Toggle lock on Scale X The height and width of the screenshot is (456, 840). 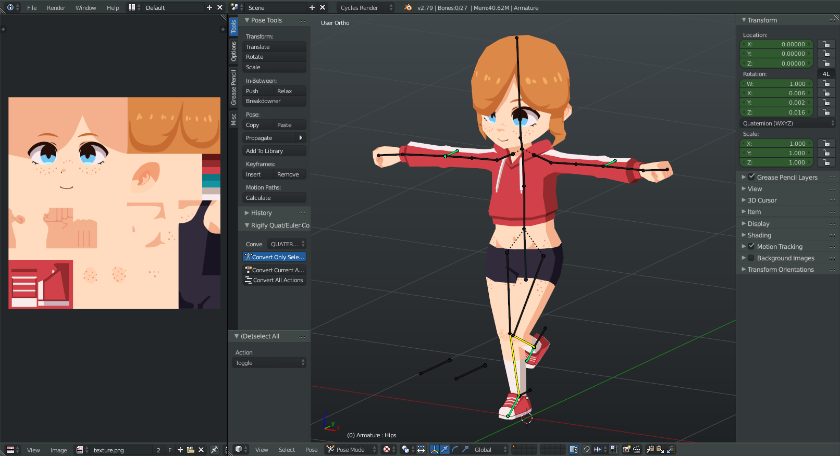click(826, 143)
